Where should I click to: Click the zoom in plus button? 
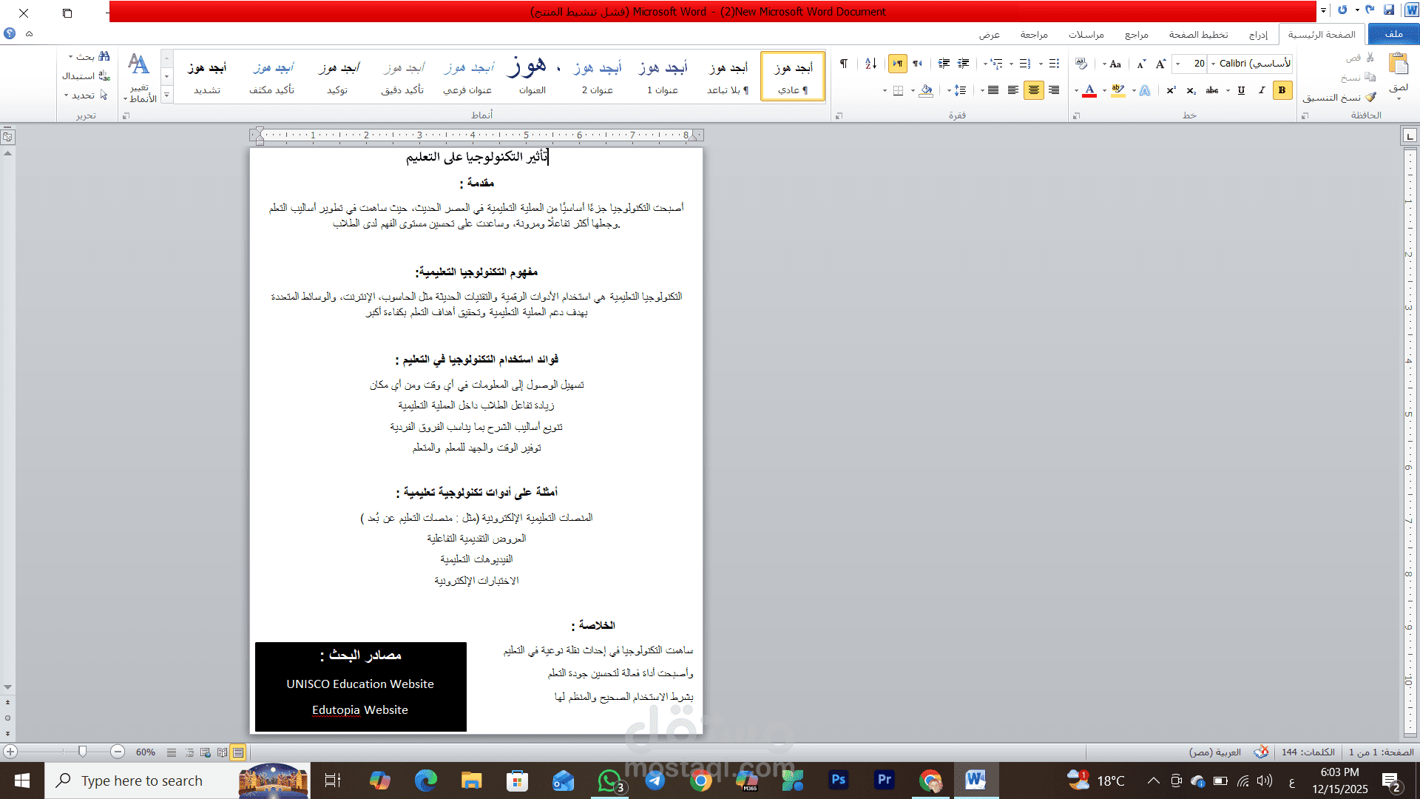pyautogui.click(x=10, y=752)
